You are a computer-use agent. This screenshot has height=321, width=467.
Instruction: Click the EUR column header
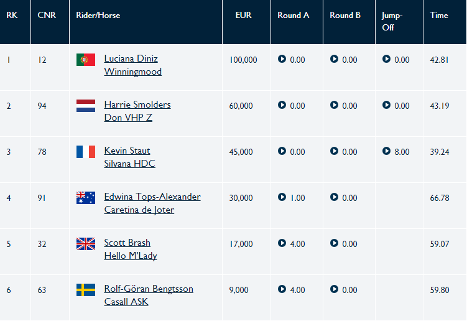(x=243, y=15)
